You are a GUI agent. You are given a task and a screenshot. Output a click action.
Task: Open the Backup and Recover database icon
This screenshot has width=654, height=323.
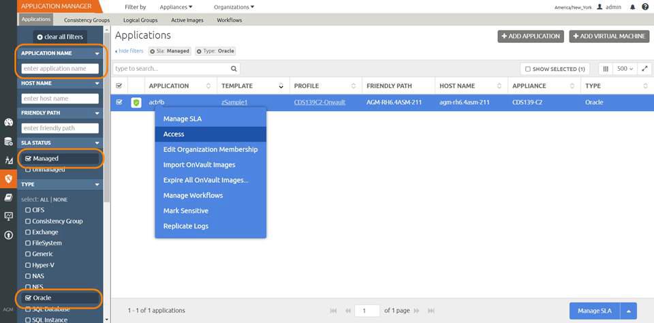click(x=8, y=142)
